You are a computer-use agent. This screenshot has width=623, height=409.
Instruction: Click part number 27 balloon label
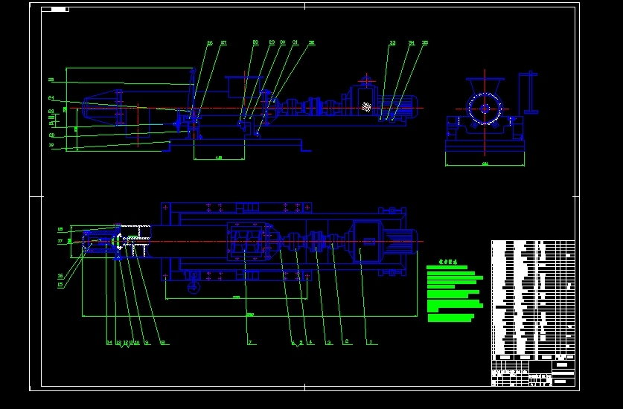(223, 43)
